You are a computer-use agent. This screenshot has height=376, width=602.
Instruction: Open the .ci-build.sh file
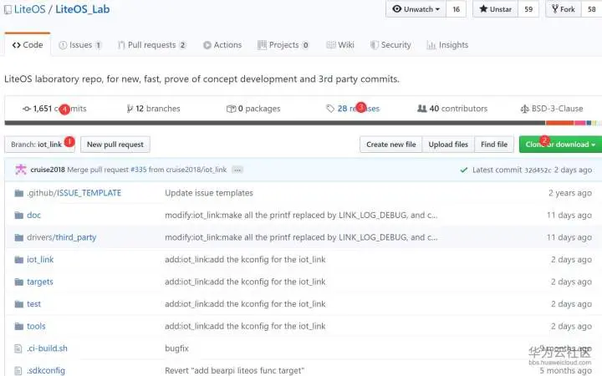(x=47, y=348)
